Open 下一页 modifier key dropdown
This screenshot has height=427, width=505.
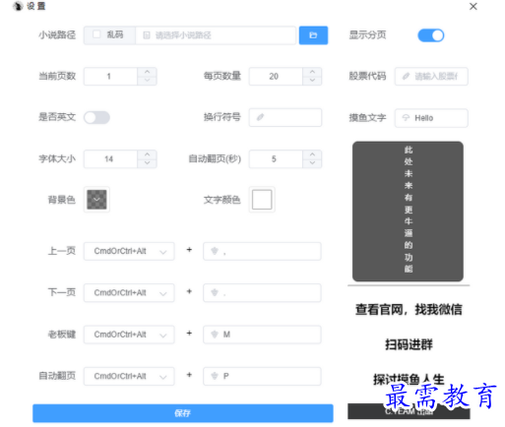[129, 292]
